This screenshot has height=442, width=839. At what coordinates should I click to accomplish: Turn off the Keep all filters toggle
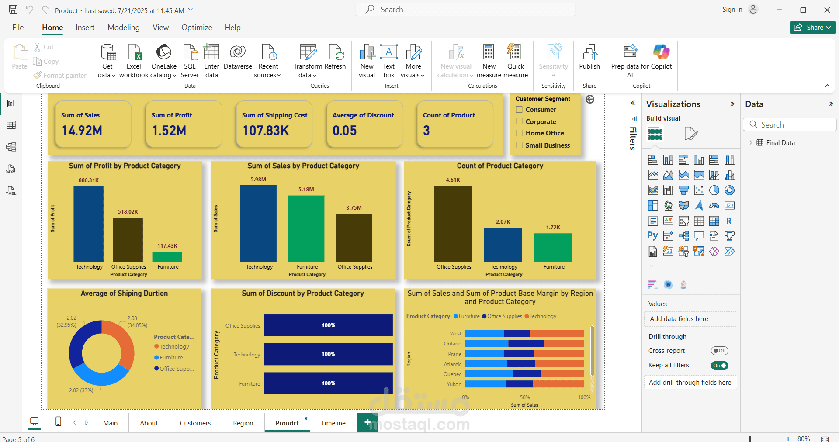tap(719, 366)
